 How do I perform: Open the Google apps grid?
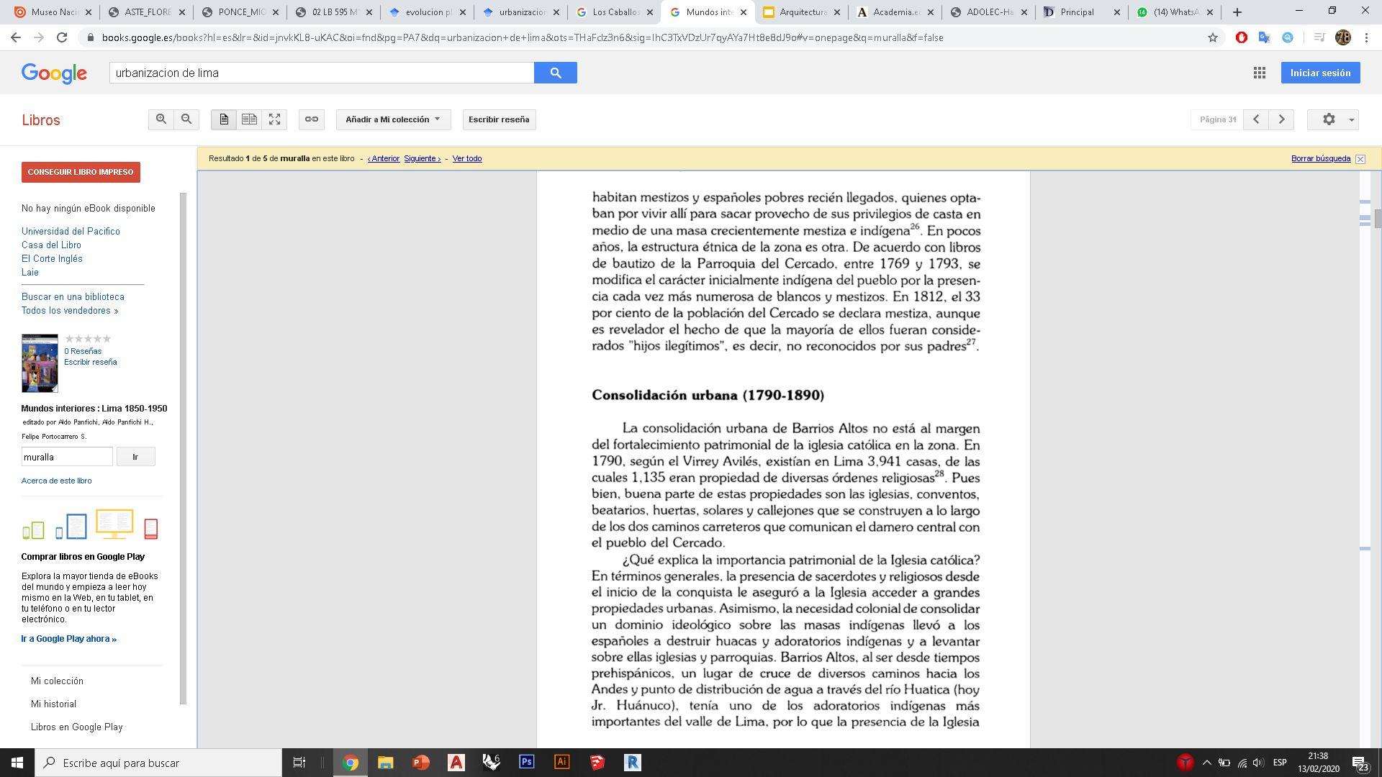(1260, 73)
